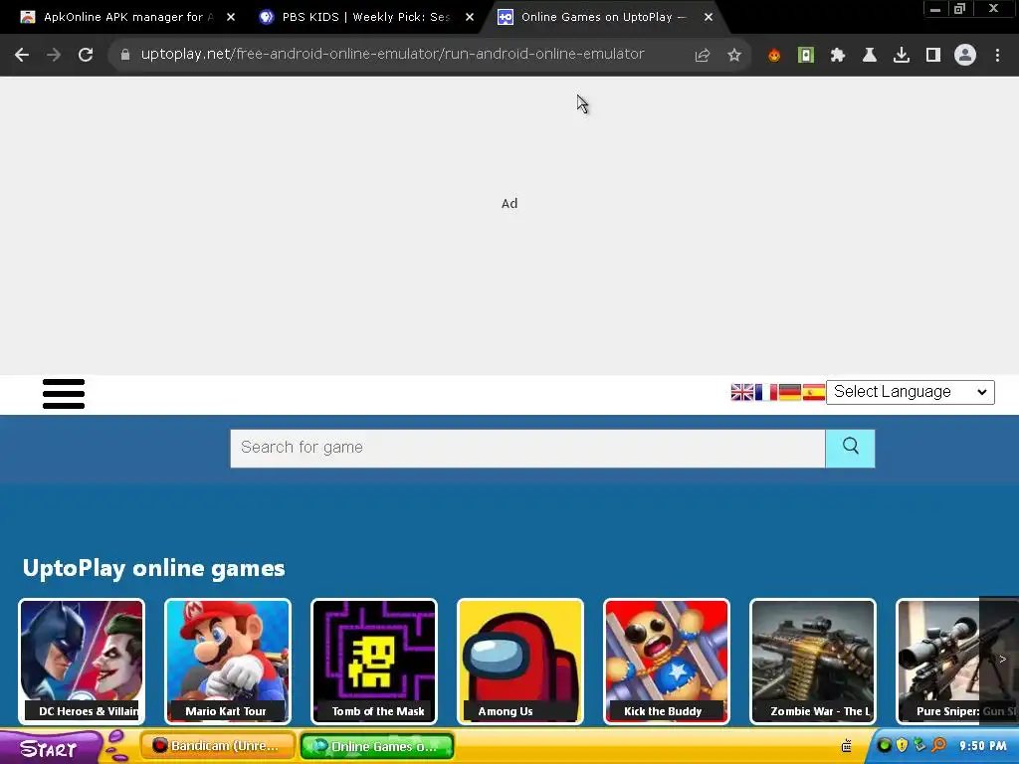The image size is (1019, 764).
Task: Select Online Games on UptoPlay tab
Action: point(602,17)
